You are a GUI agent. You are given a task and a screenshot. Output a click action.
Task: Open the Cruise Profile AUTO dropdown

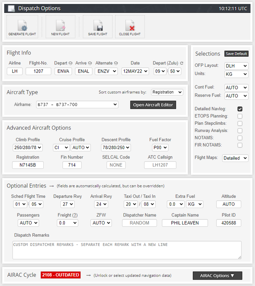(x=81, y=148)
